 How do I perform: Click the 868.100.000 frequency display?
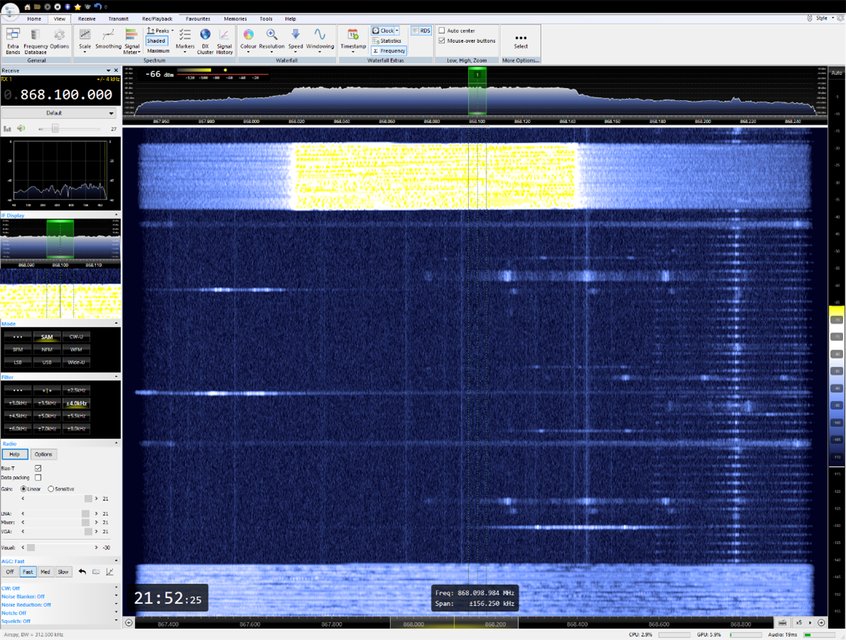pos(65,95)
